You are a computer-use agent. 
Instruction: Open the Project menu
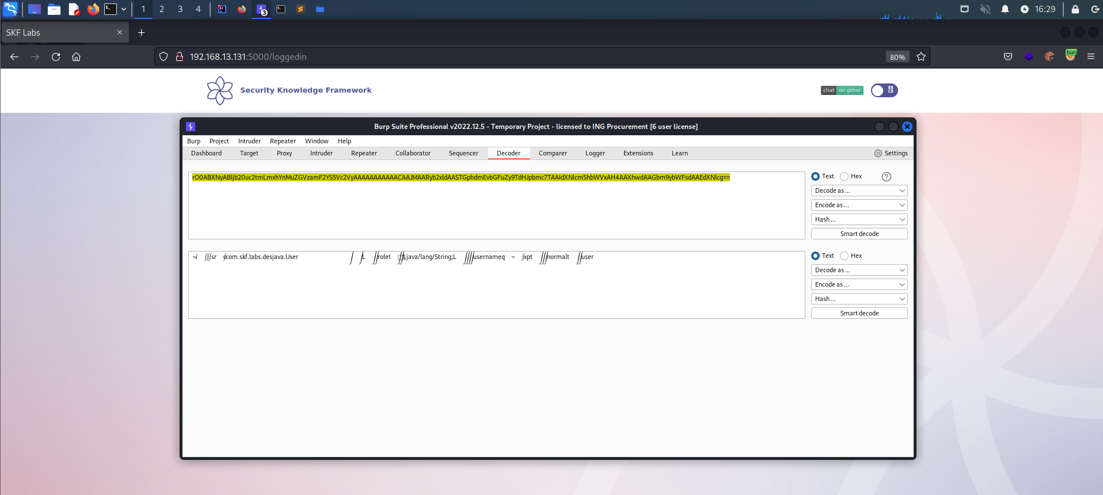219,141
